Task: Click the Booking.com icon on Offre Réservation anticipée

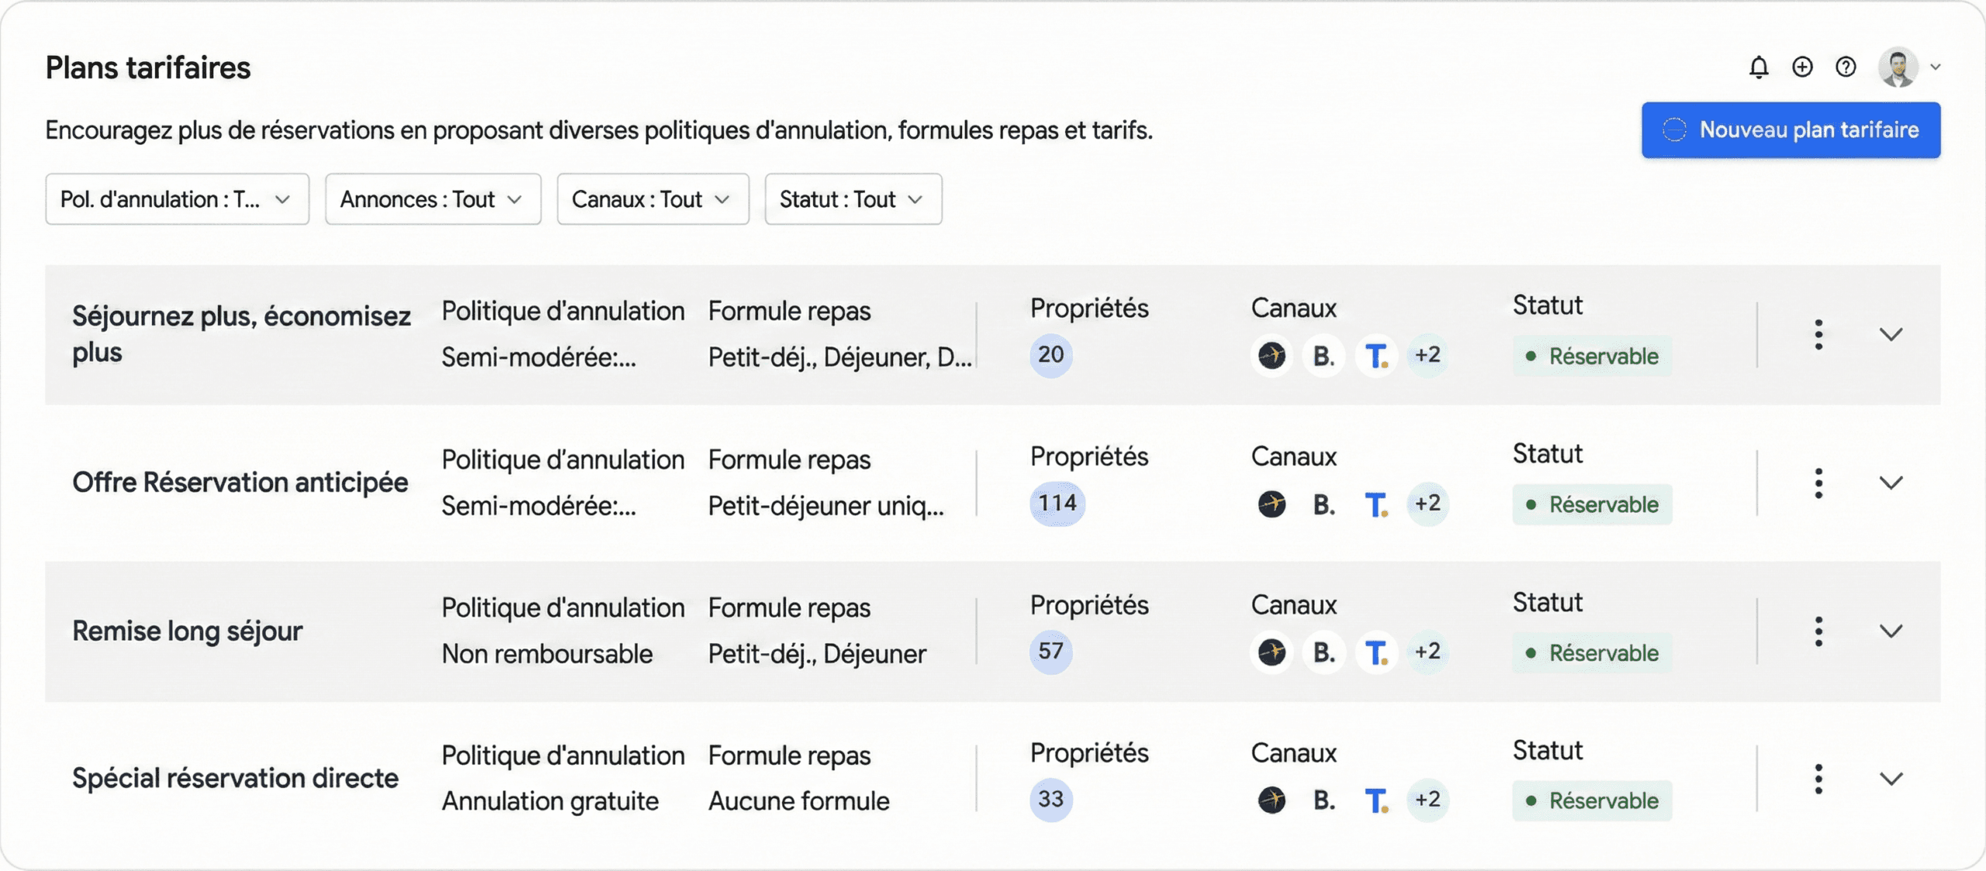Action: pyautogui.click(x=1323, y=504)
